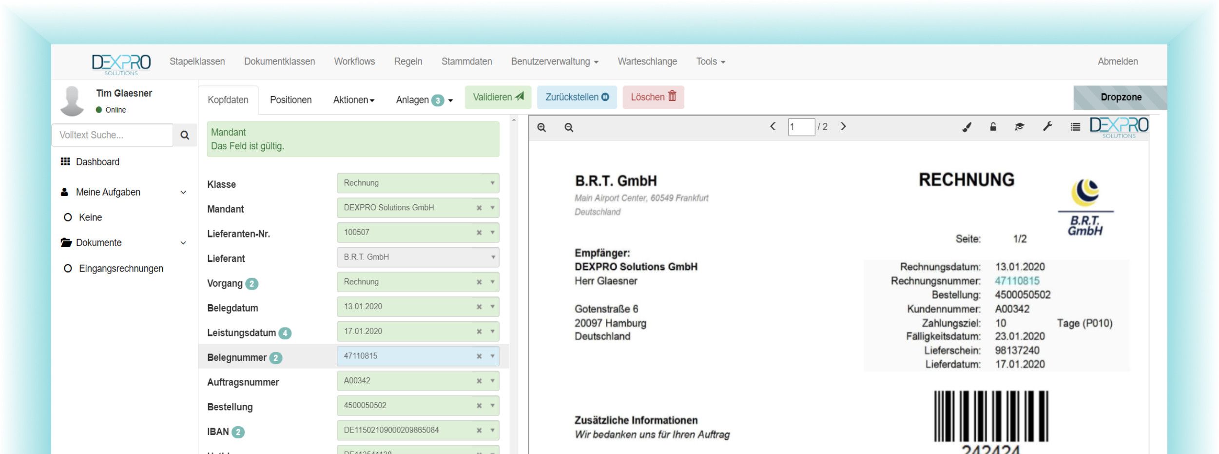Open Stapelklassen in the top navigation
1219x454 pixels.
pos(197,61)
